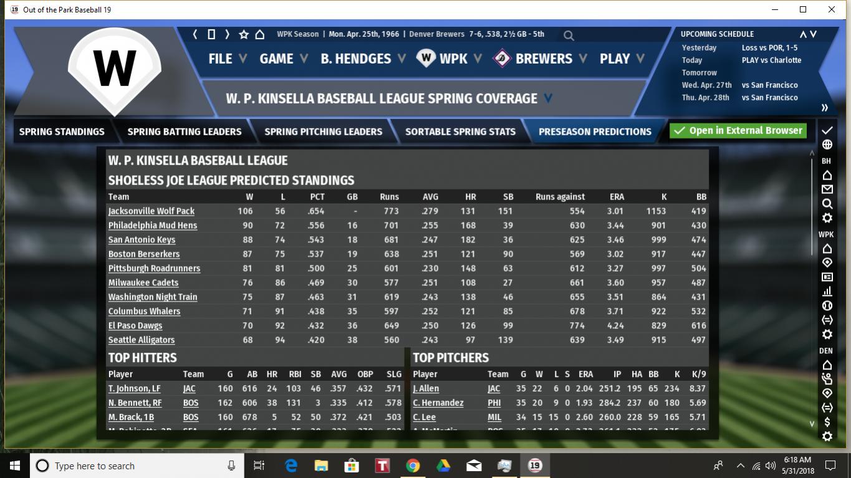Viewport: 851px width, 478px height.
Task: Open Google Chrome from the taskbar
Action: (413, 466)
